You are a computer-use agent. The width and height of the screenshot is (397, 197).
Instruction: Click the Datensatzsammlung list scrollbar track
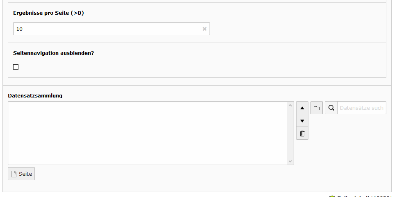tap(290, 133)
